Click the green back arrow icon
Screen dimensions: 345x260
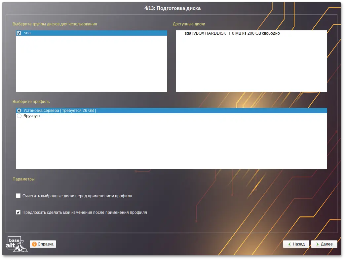tap(289, 244)
